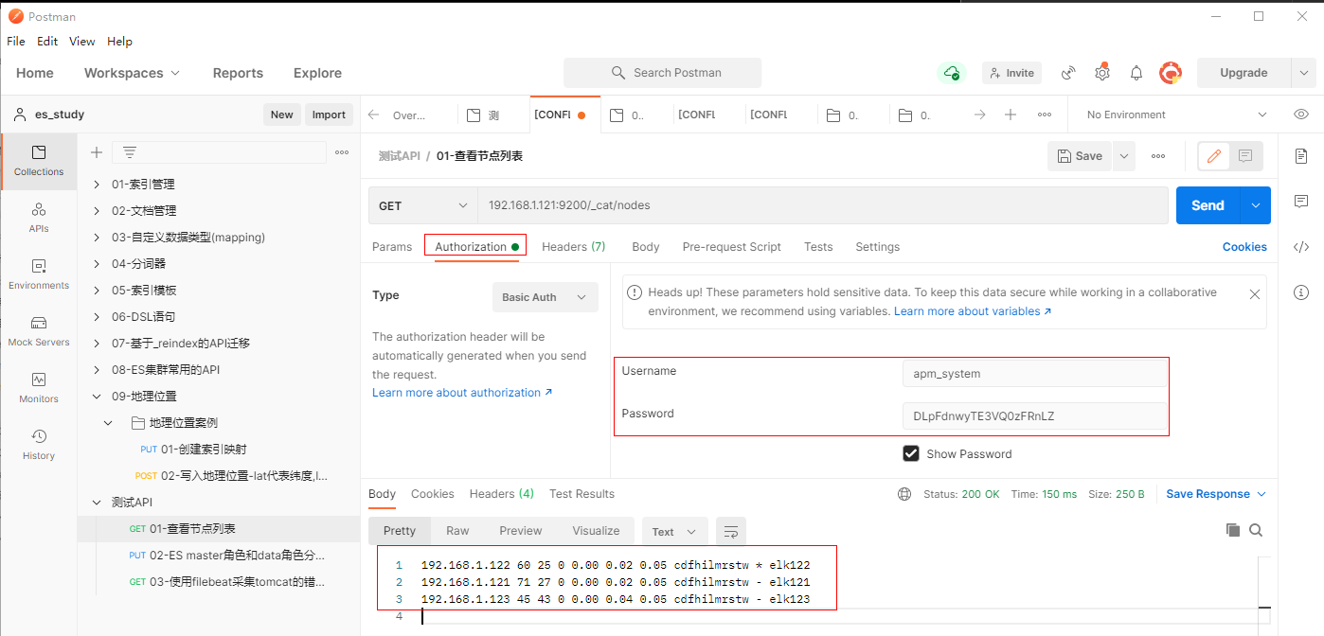Open the Basic Auth type dropdown
Viewport: 1324px width, 636px height.
pos(545,297)
